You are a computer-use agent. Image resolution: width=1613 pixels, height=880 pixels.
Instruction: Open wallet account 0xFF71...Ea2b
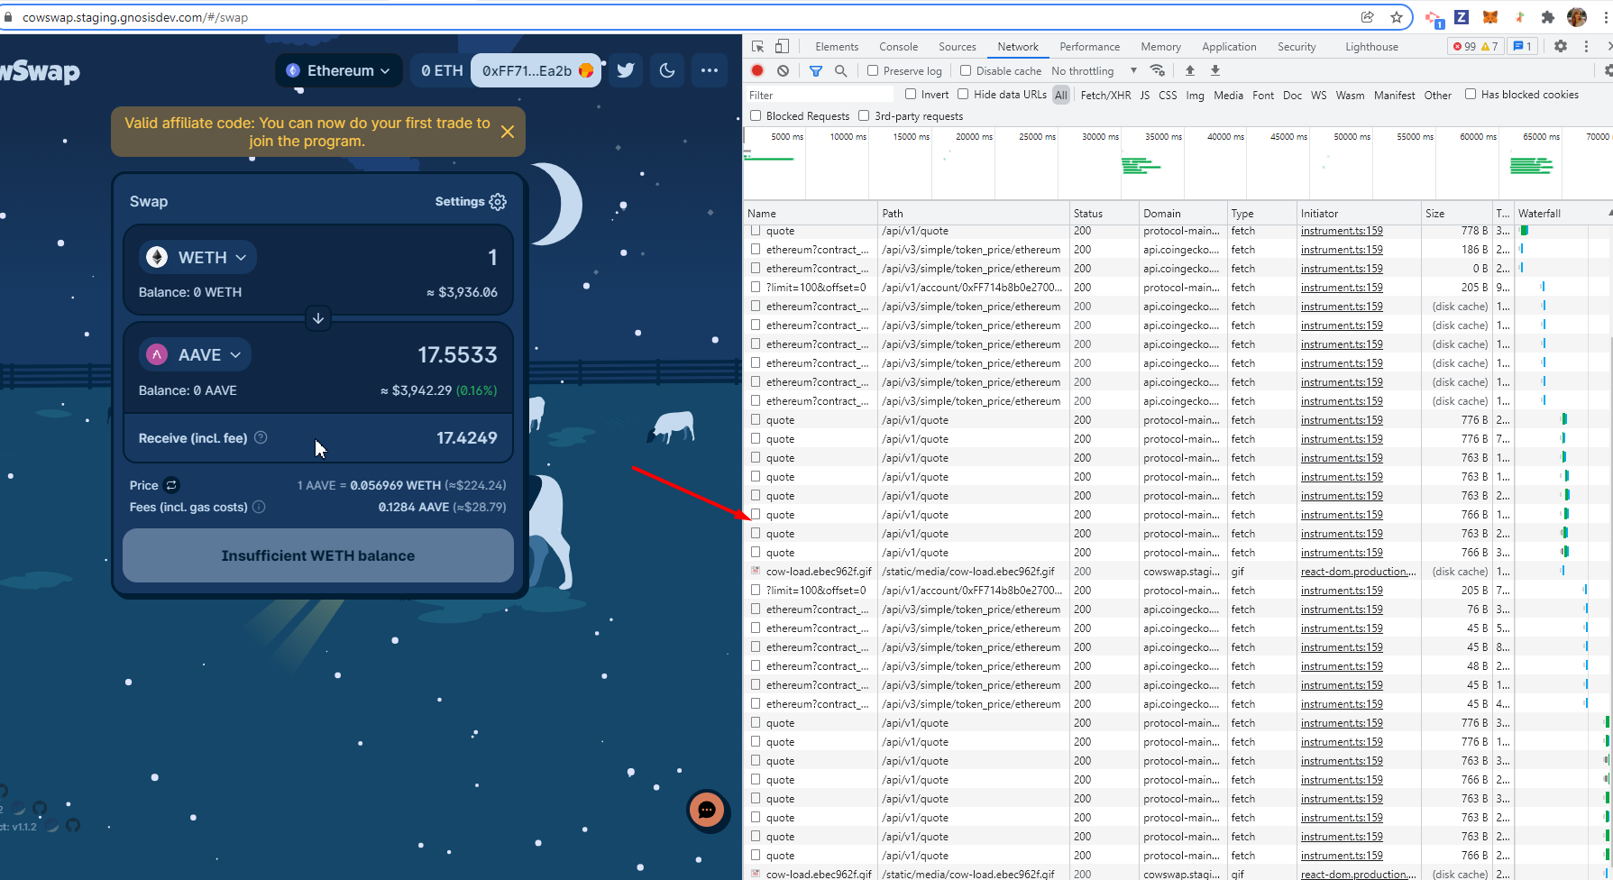[x=537, y=70]
